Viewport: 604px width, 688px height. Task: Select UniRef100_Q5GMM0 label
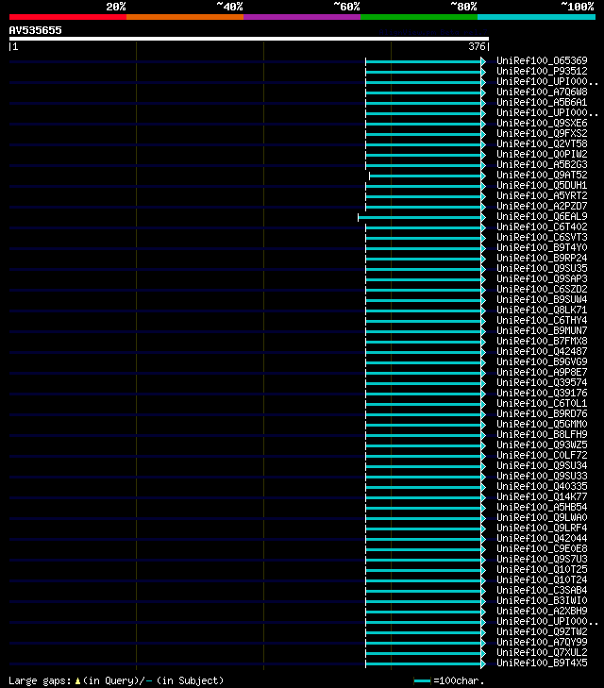[x=542, y=425]
